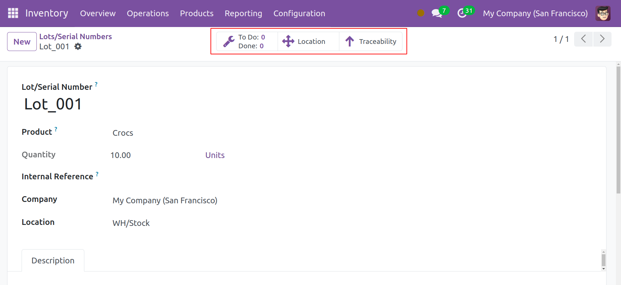Click the user avatar in top bar
Screen dimensions: 621x285
(603, 14)
